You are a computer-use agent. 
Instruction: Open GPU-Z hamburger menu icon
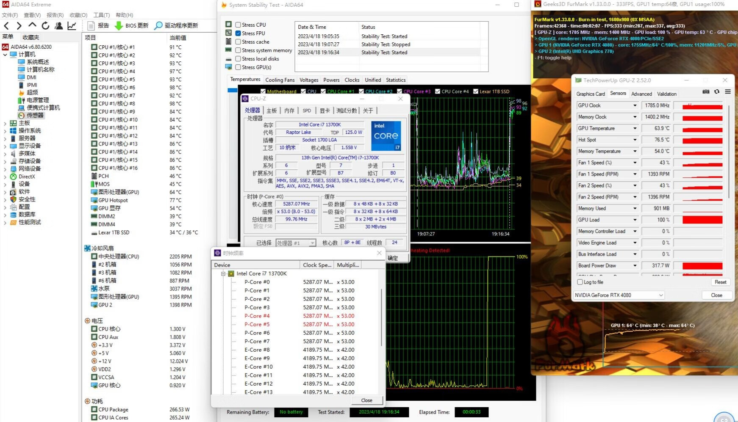[728, 91]
